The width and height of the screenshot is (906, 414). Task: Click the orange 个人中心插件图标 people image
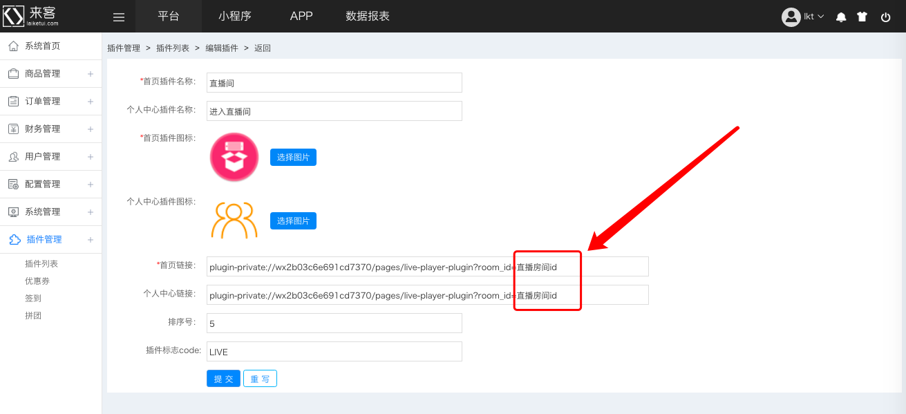point(234,220)
